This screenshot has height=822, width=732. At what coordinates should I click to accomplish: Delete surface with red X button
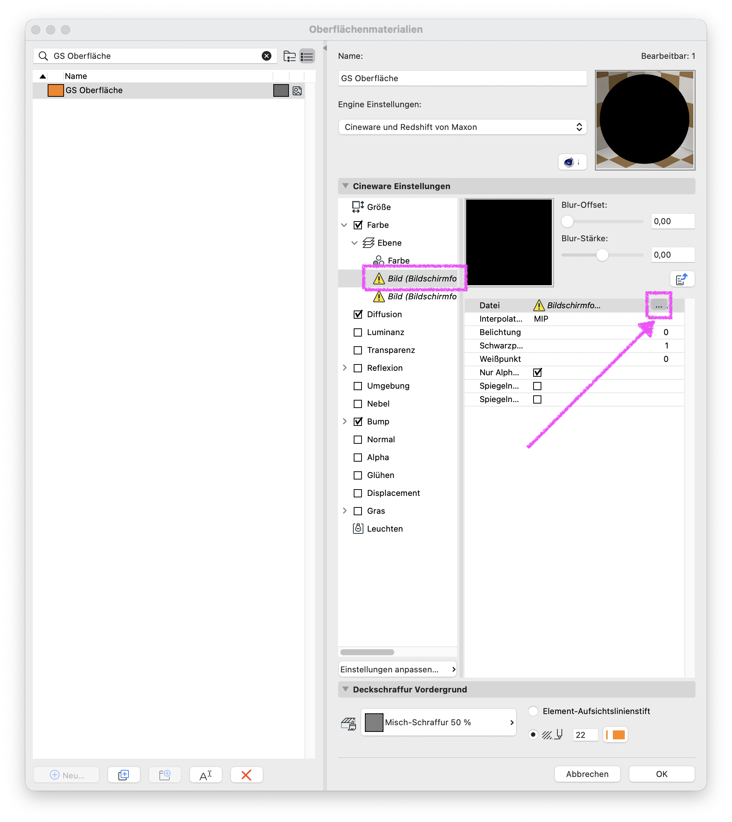click(246, 775)
